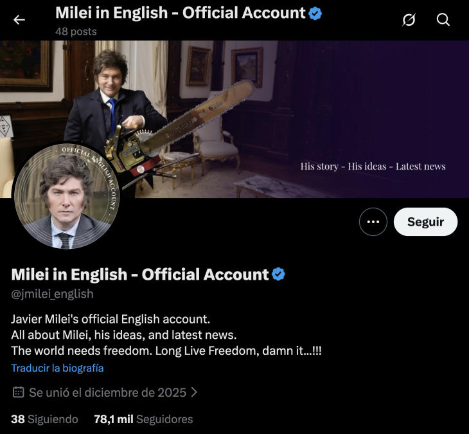Viewport: 469px width, 434px height.
Task: Click the Traducir la biografía link
Action: pos(57,368)
